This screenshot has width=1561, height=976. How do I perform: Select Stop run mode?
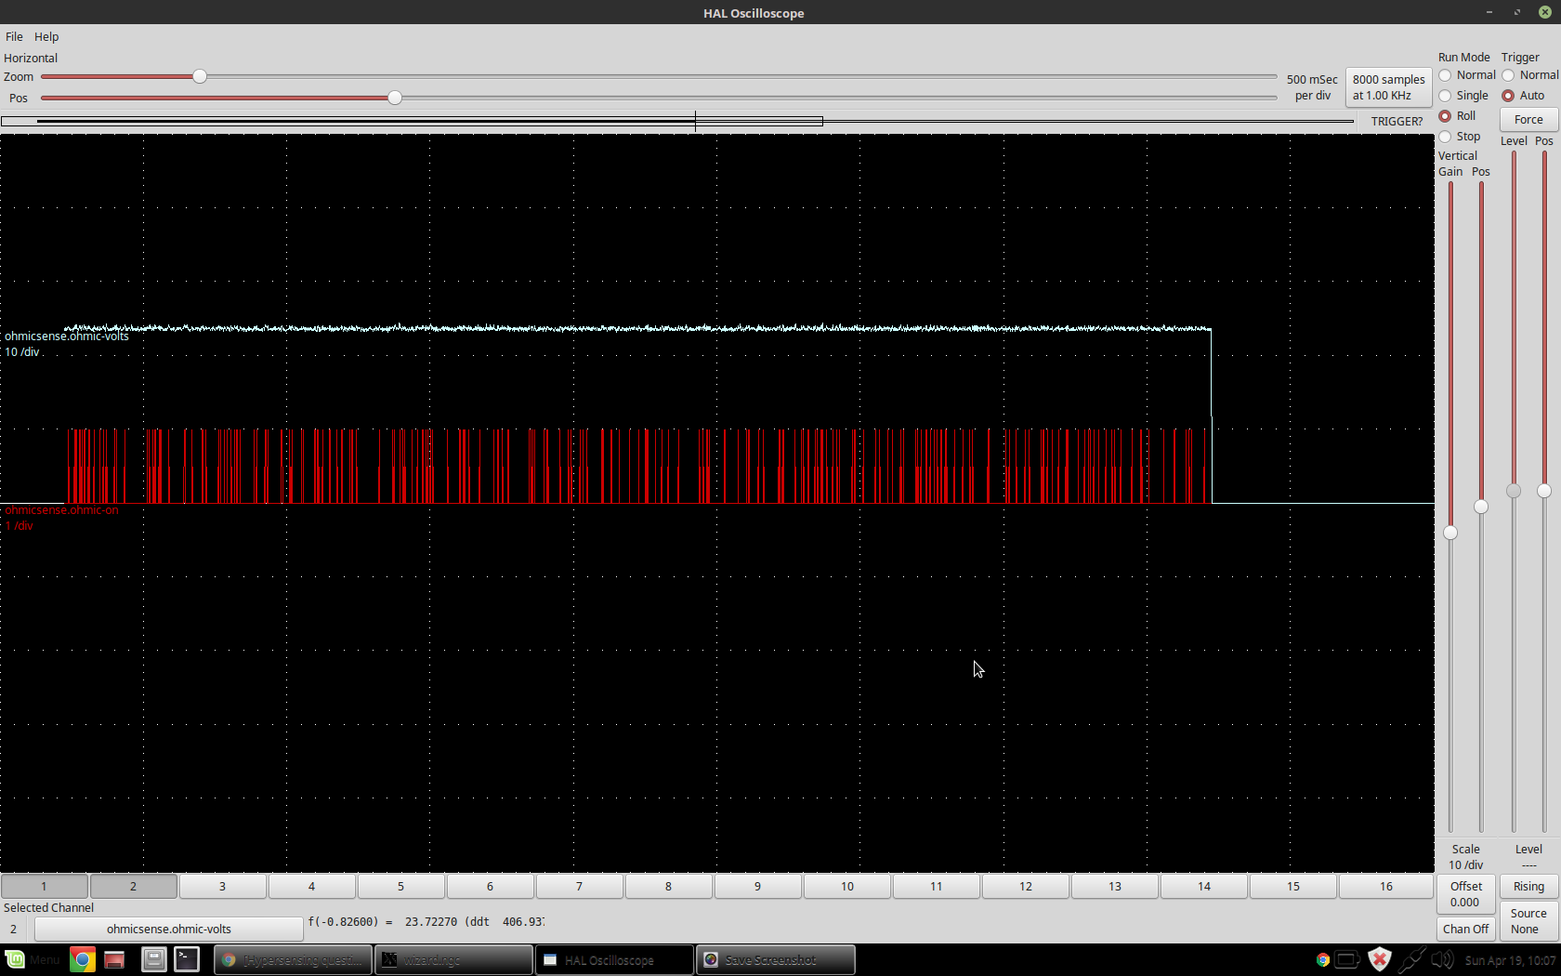point(1460,137)
